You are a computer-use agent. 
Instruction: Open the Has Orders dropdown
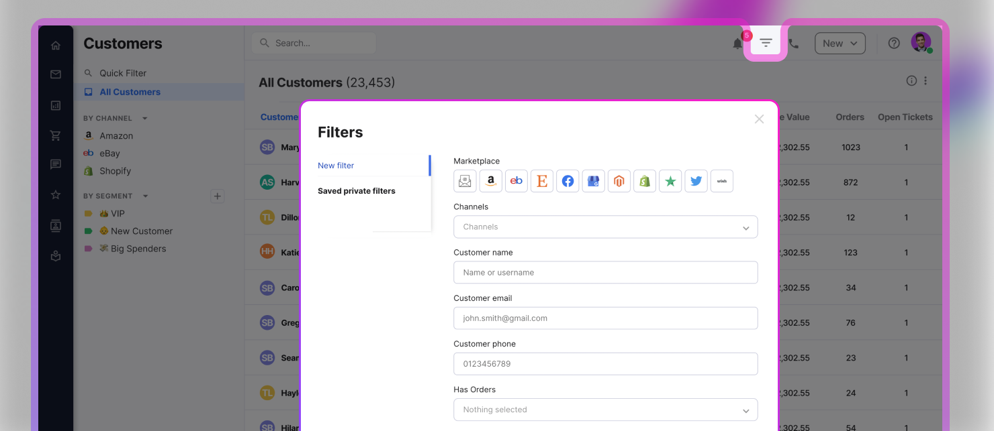click(606, 410)
